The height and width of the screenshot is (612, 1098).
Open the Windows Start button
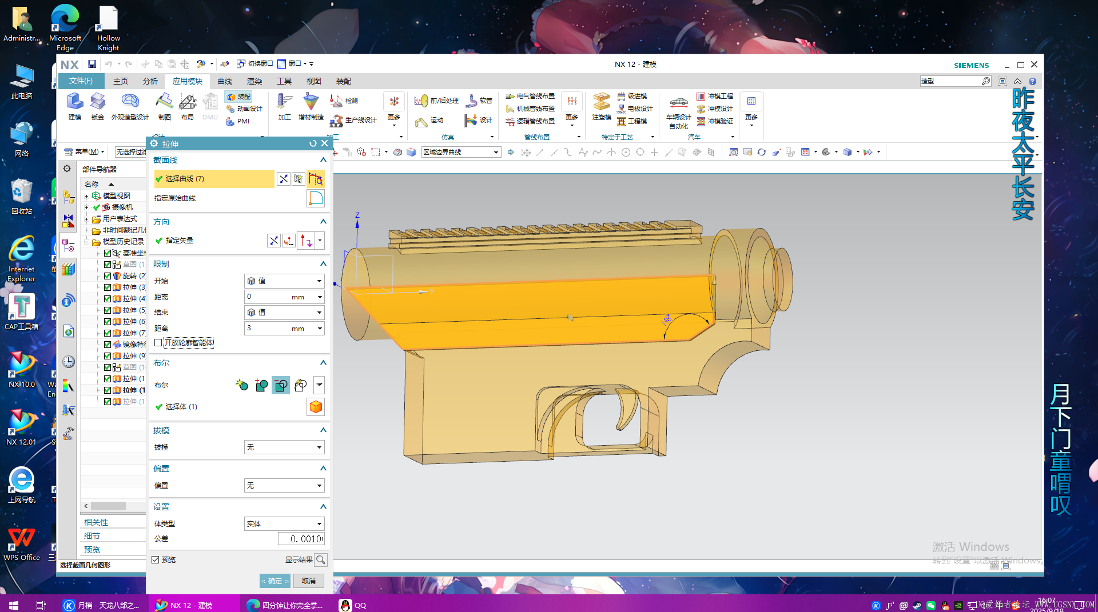click(x=14, y=605)
